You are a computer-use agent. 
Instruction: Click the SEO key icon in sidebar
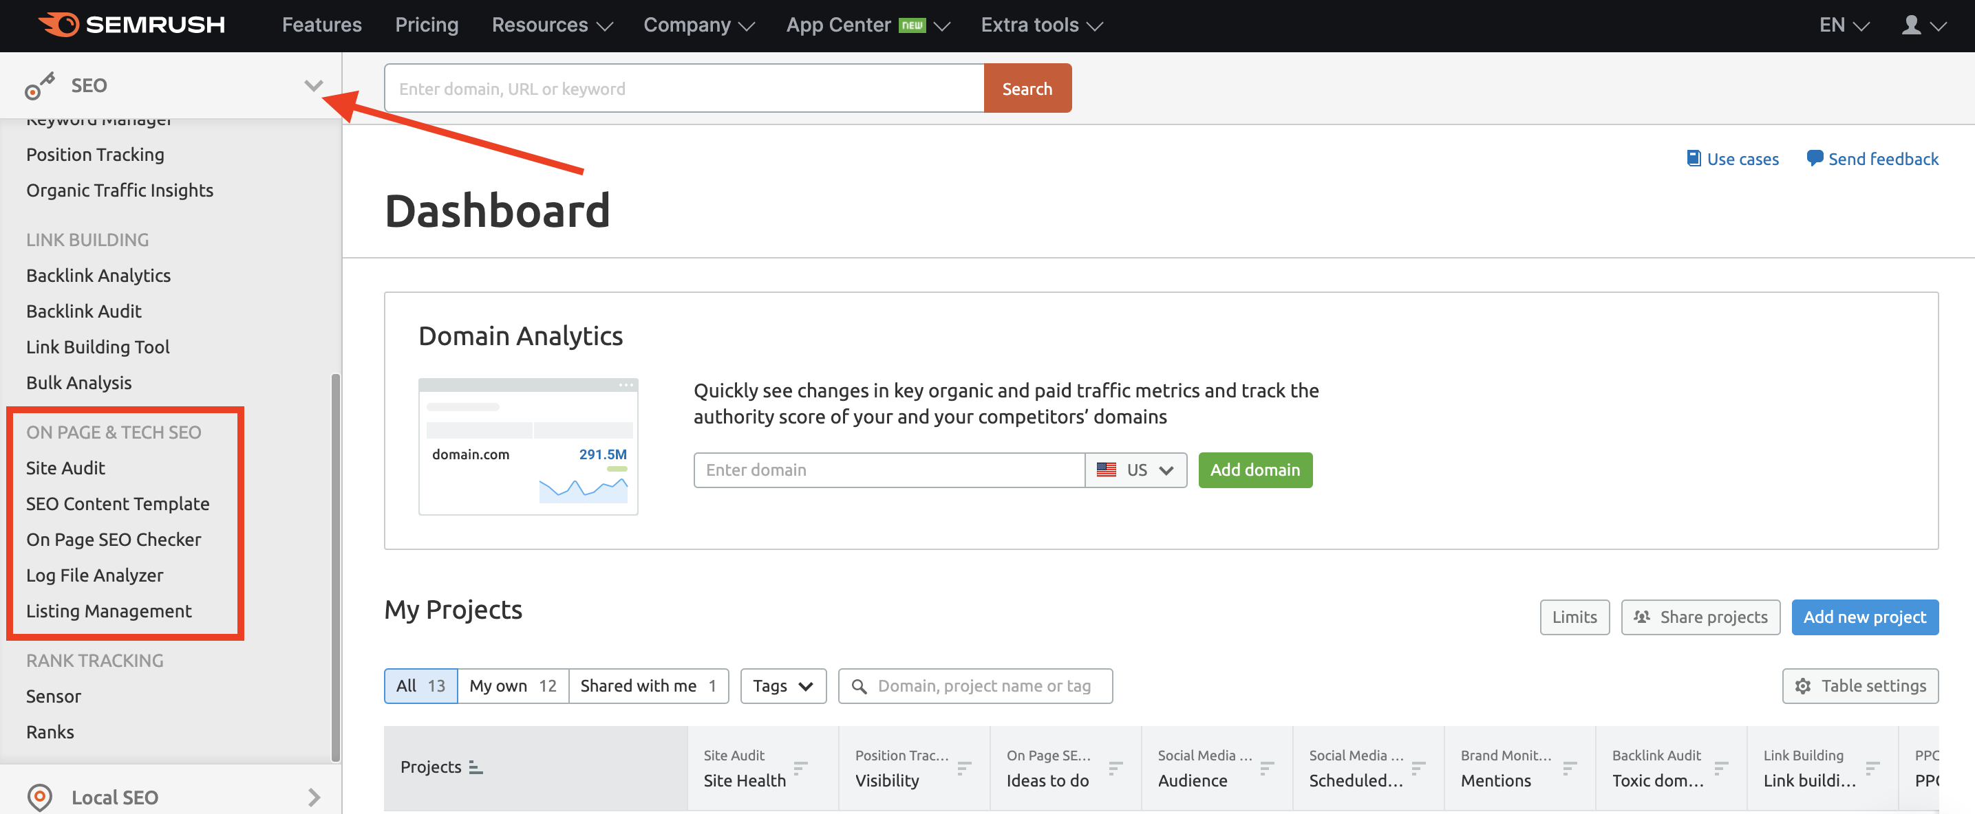click(40, 86)
